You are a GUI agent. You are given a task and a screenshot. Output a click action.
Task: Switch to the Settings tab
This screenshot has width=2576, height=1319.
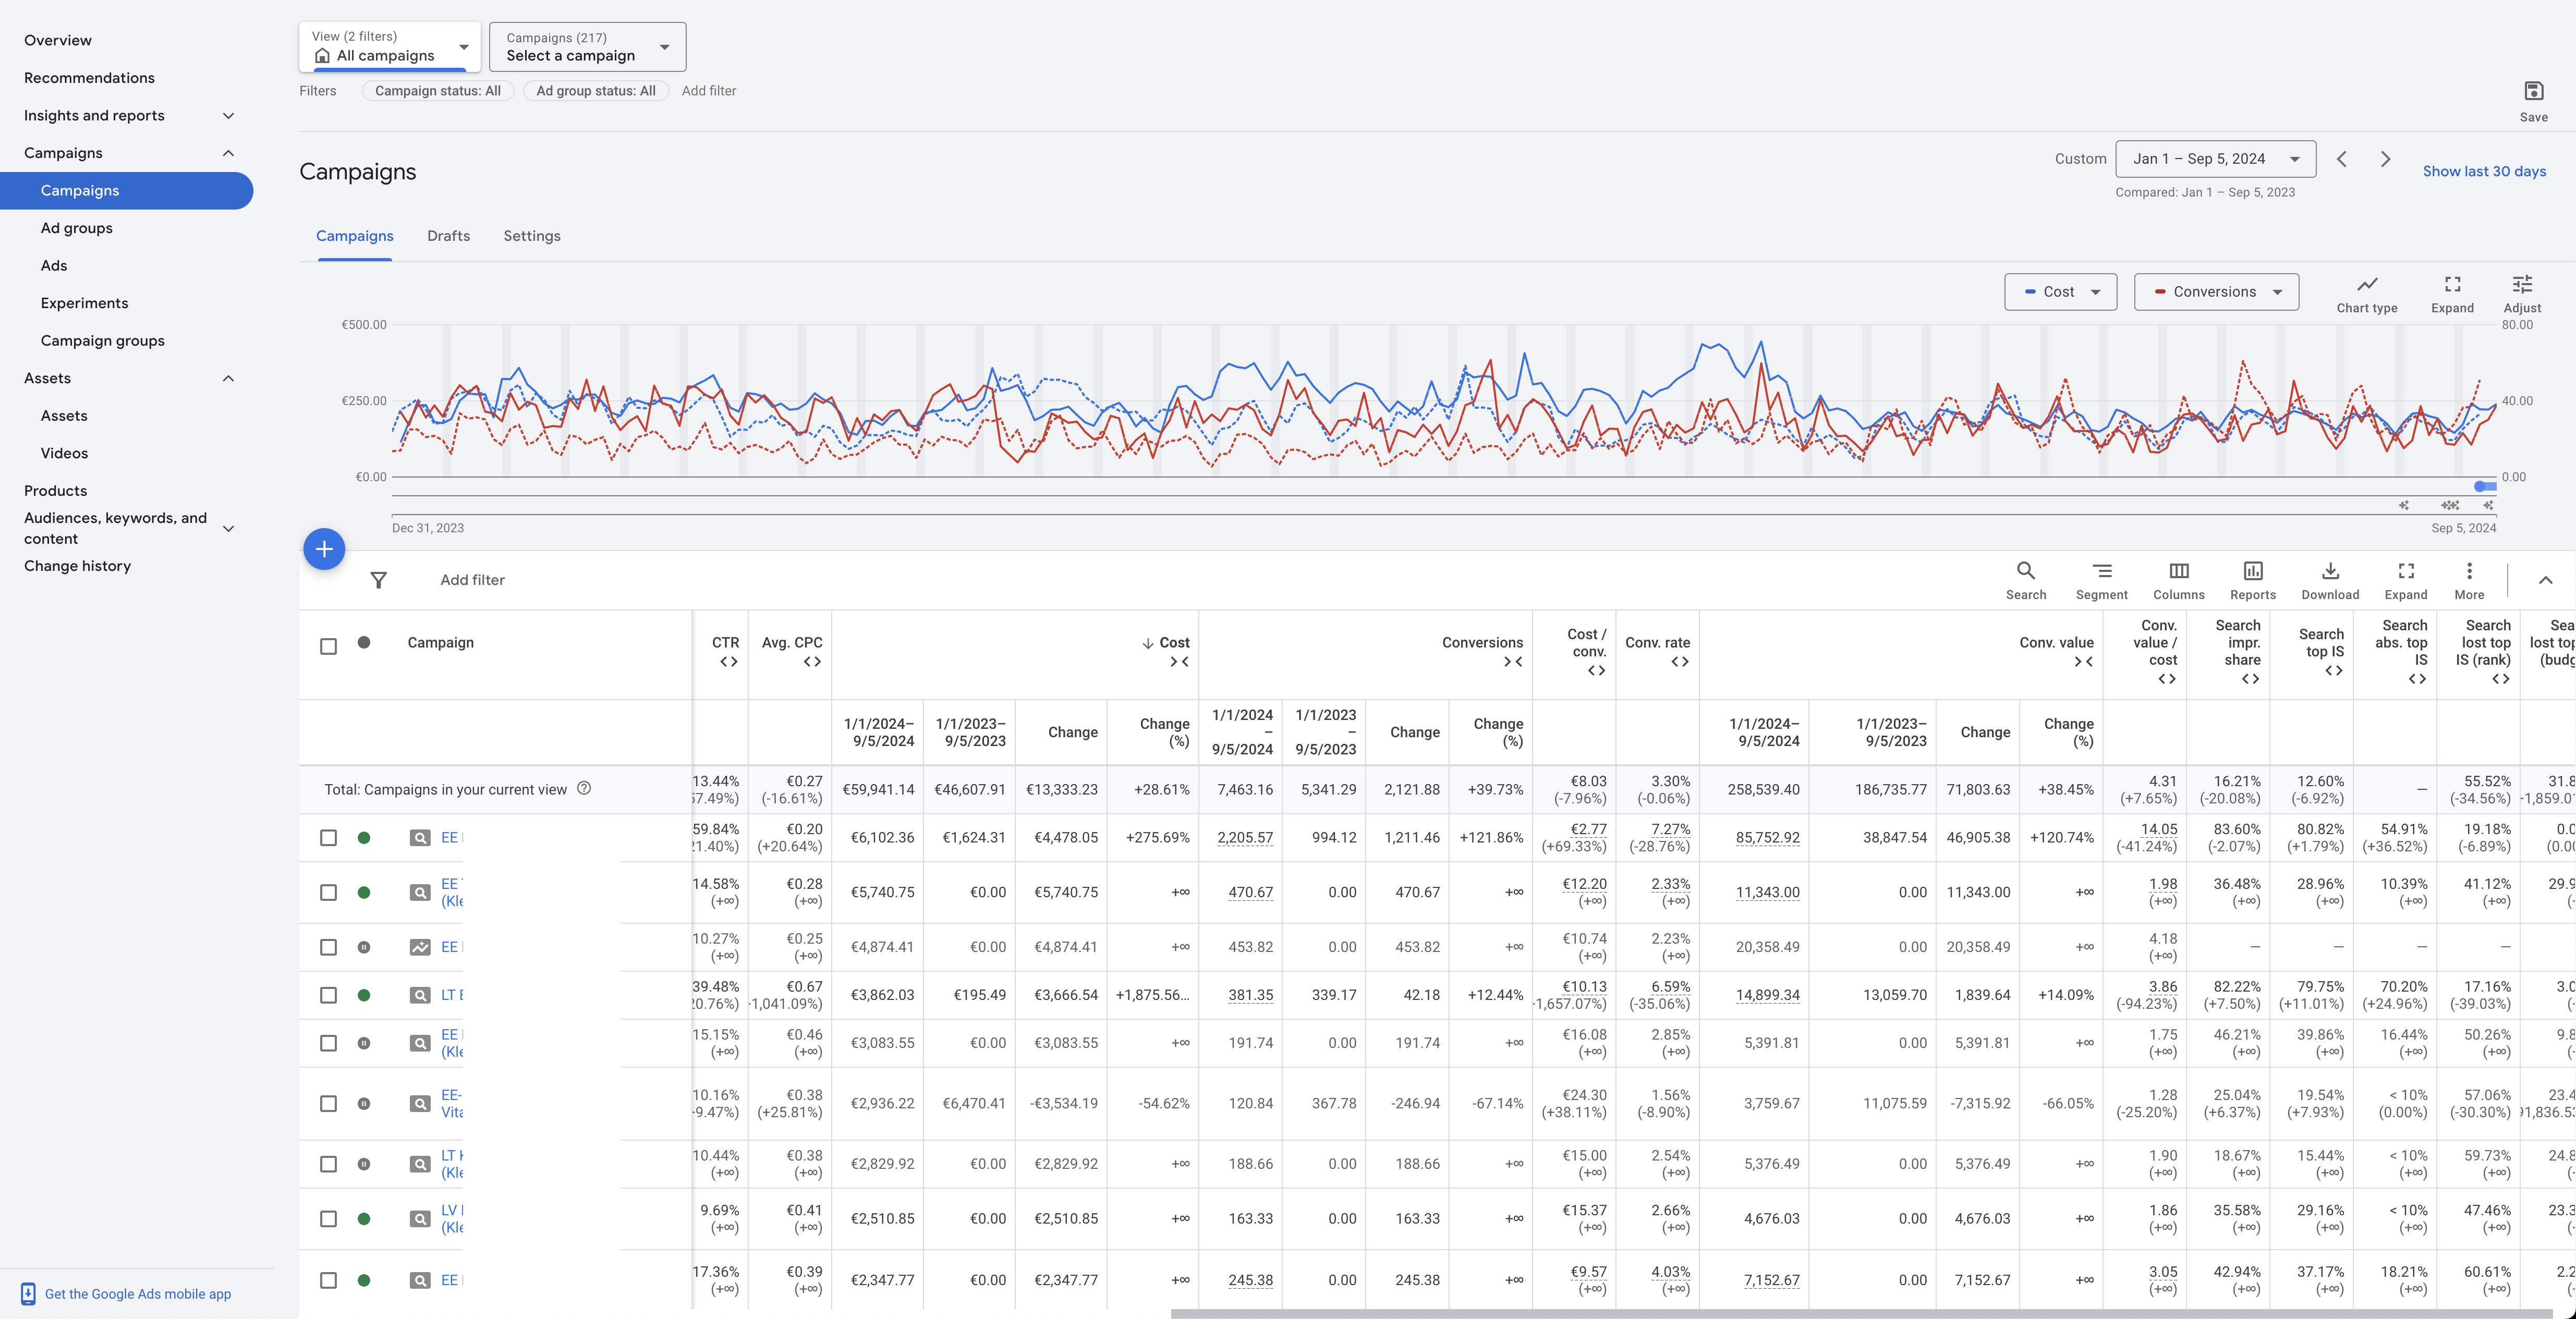532,236
